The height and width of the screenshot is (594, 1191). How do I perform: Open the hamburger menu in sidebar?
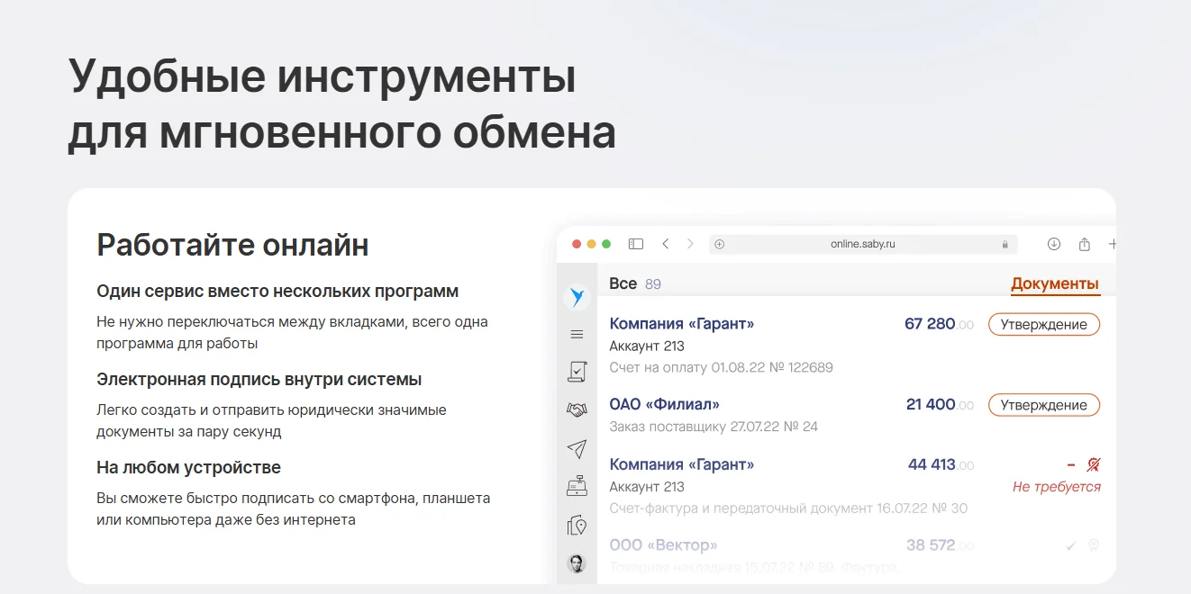pyautogui.click(x=577, y=334)
